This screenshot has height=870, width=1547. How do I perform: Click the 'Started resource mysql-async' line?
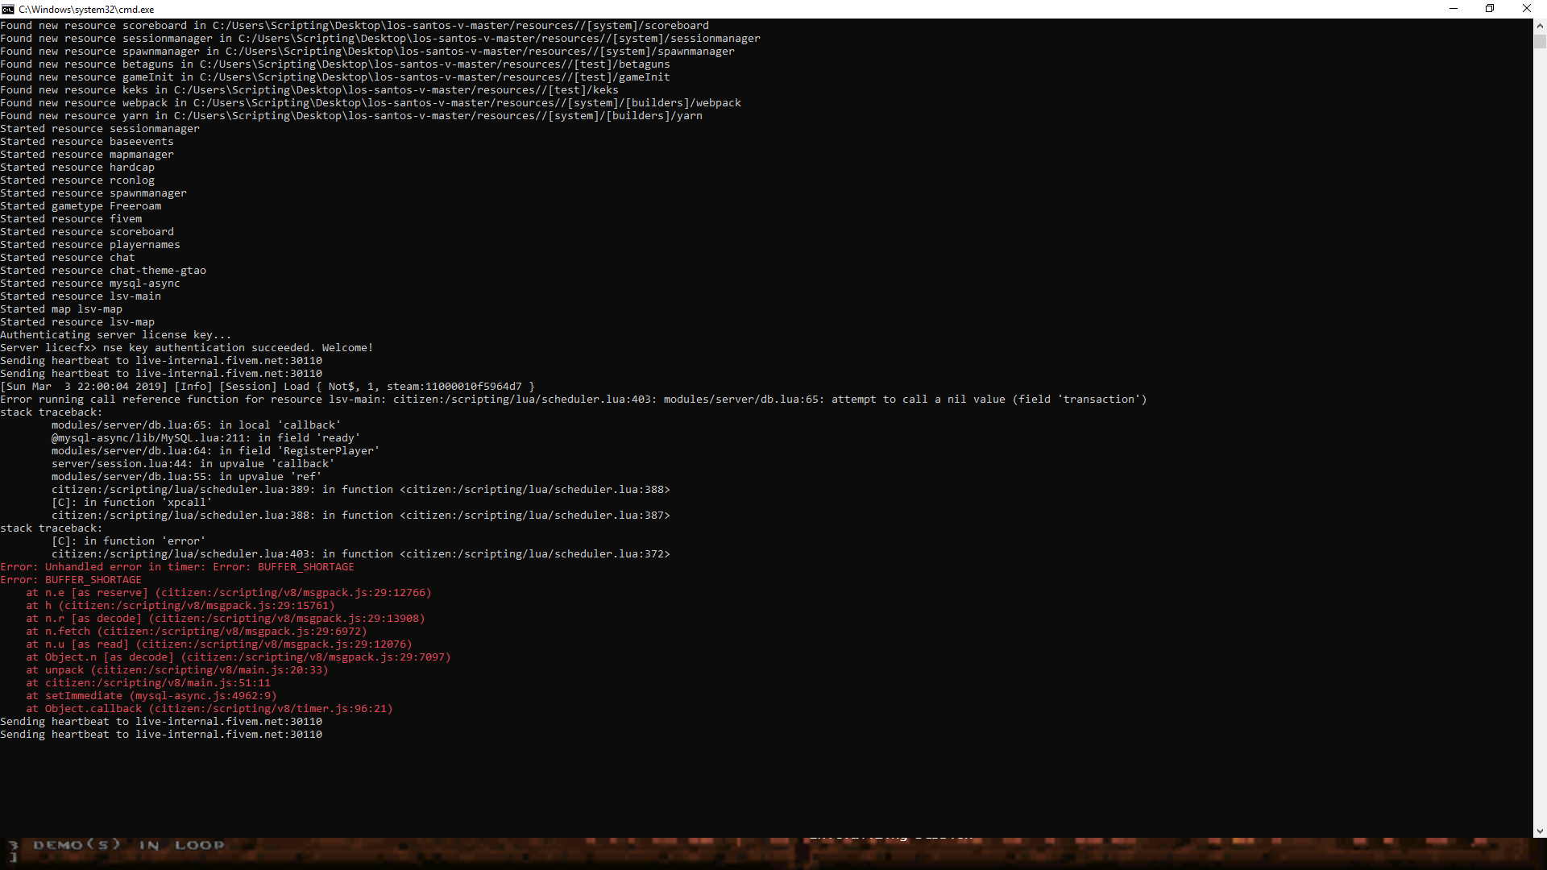click(x=90, y=283)
